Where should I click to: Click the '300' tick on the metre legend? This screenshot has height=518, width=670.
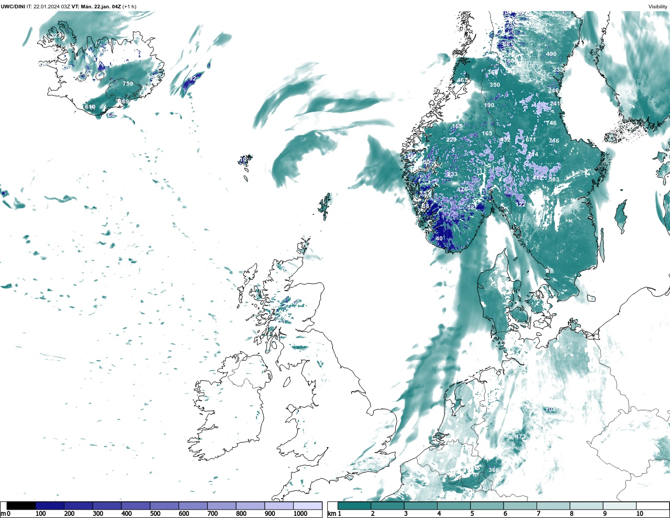97,514
